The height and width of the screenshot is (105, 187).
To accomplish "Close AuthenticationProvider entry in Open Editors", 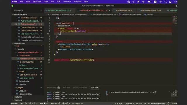I will 16,24.
